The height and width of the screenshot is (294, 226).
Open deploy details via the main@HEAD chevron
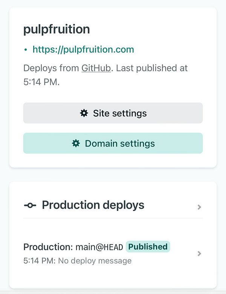coord(199,254)
